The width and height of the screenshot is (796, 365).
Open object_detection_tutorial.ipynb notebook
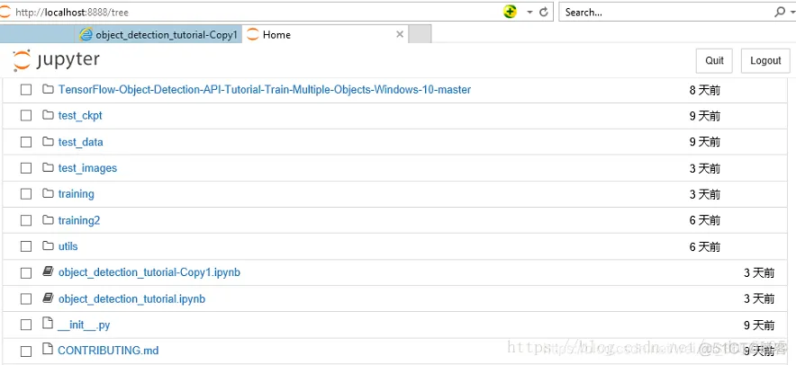coord(132,298)
